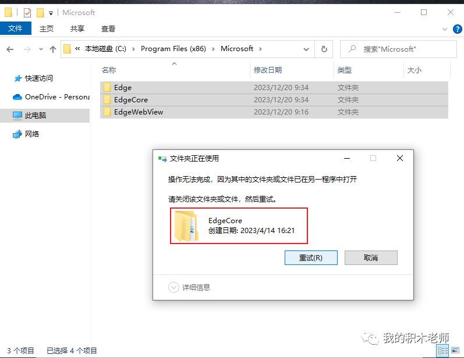The height and width of the screenshot is (358, 464).
Task: Open the recent locations dropdown arrow
Action: pyautogui.click(x=41, y=49)
